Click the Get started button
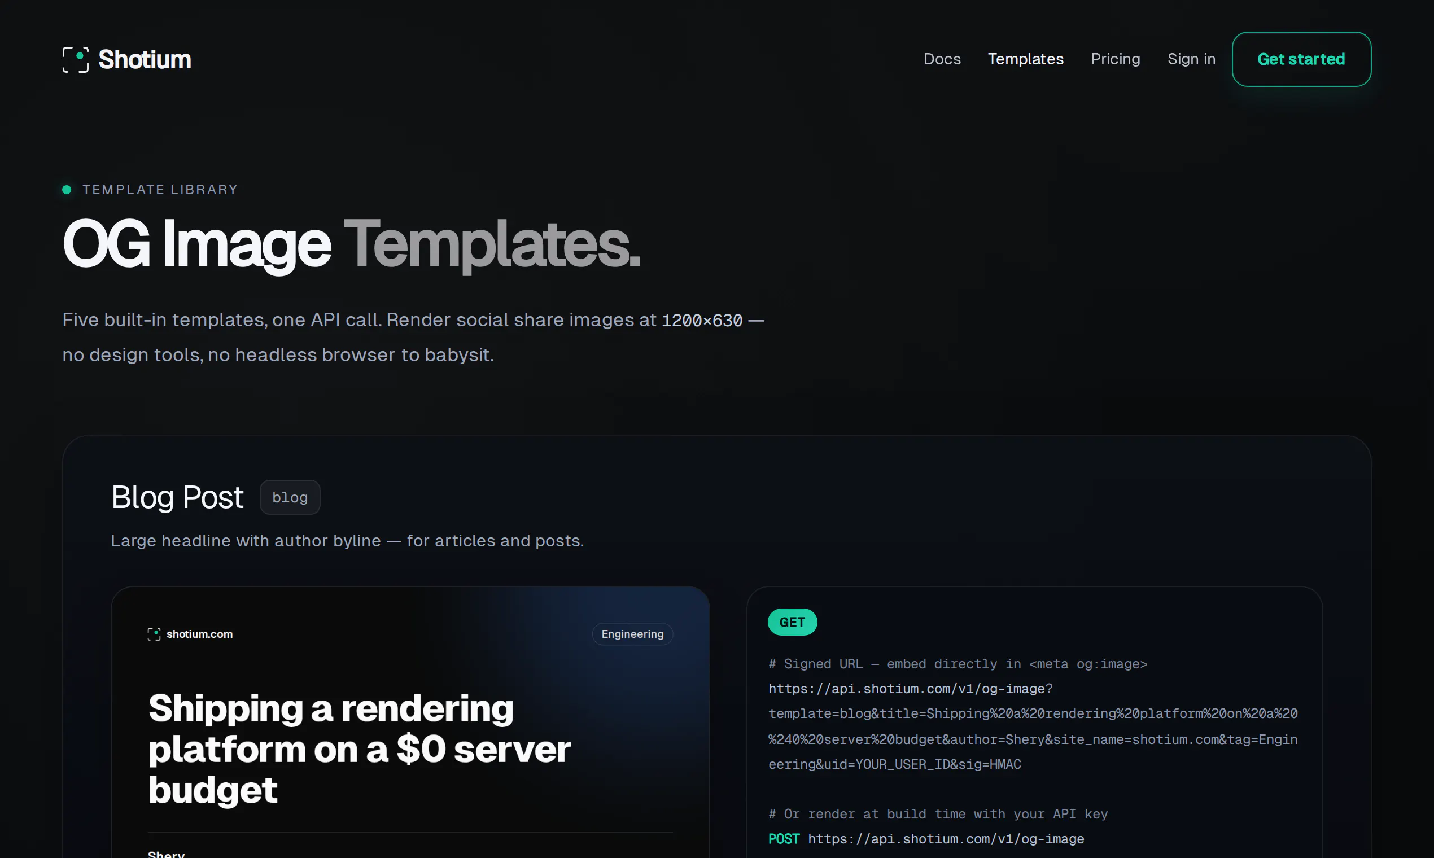Viewport: 1434px width, 858px height. (1301, 59)
